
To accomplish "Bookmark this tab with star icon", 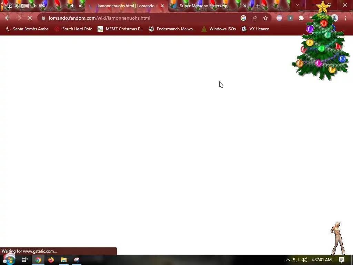I will pyautogui.click(x=265, y=18).
